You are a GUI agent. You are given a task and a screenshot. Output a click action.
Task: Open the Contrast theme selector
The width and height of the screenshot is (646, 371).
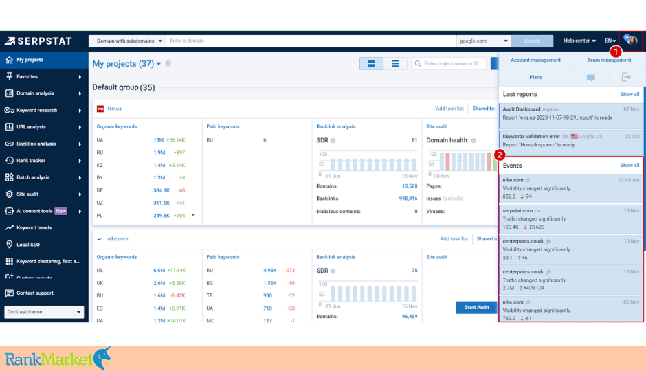point(44,312)
